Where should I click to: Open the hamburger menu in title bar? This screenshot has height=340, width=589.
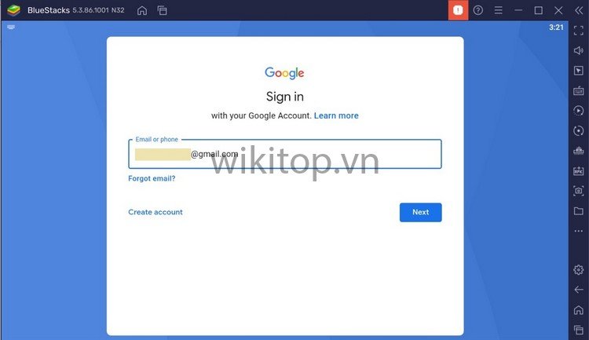[498, 10]
